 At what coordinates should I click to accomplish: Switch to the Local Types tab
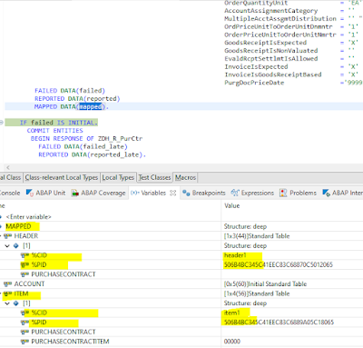click(118, 177)
